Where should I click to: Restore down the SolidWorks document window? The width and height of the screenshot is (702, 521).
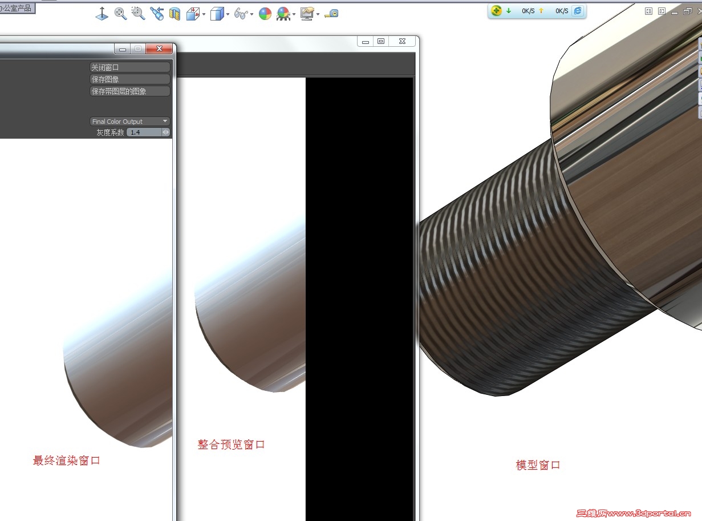click(687, 11)
